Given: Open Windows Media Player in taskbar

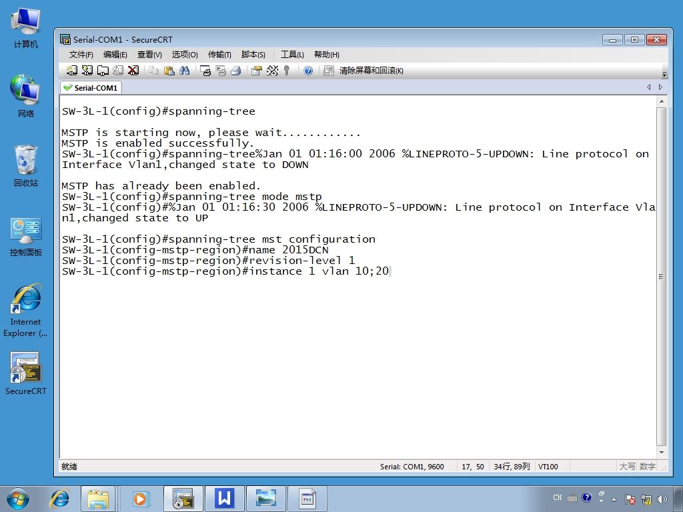Looking at the screenshot, I should point(140,499).
